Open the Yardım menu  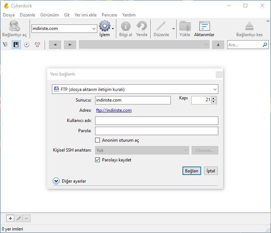[x=129, y=15]
